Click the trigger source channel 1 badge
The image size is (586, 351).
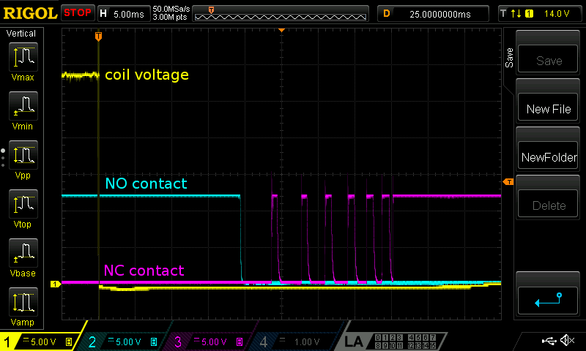529,14
